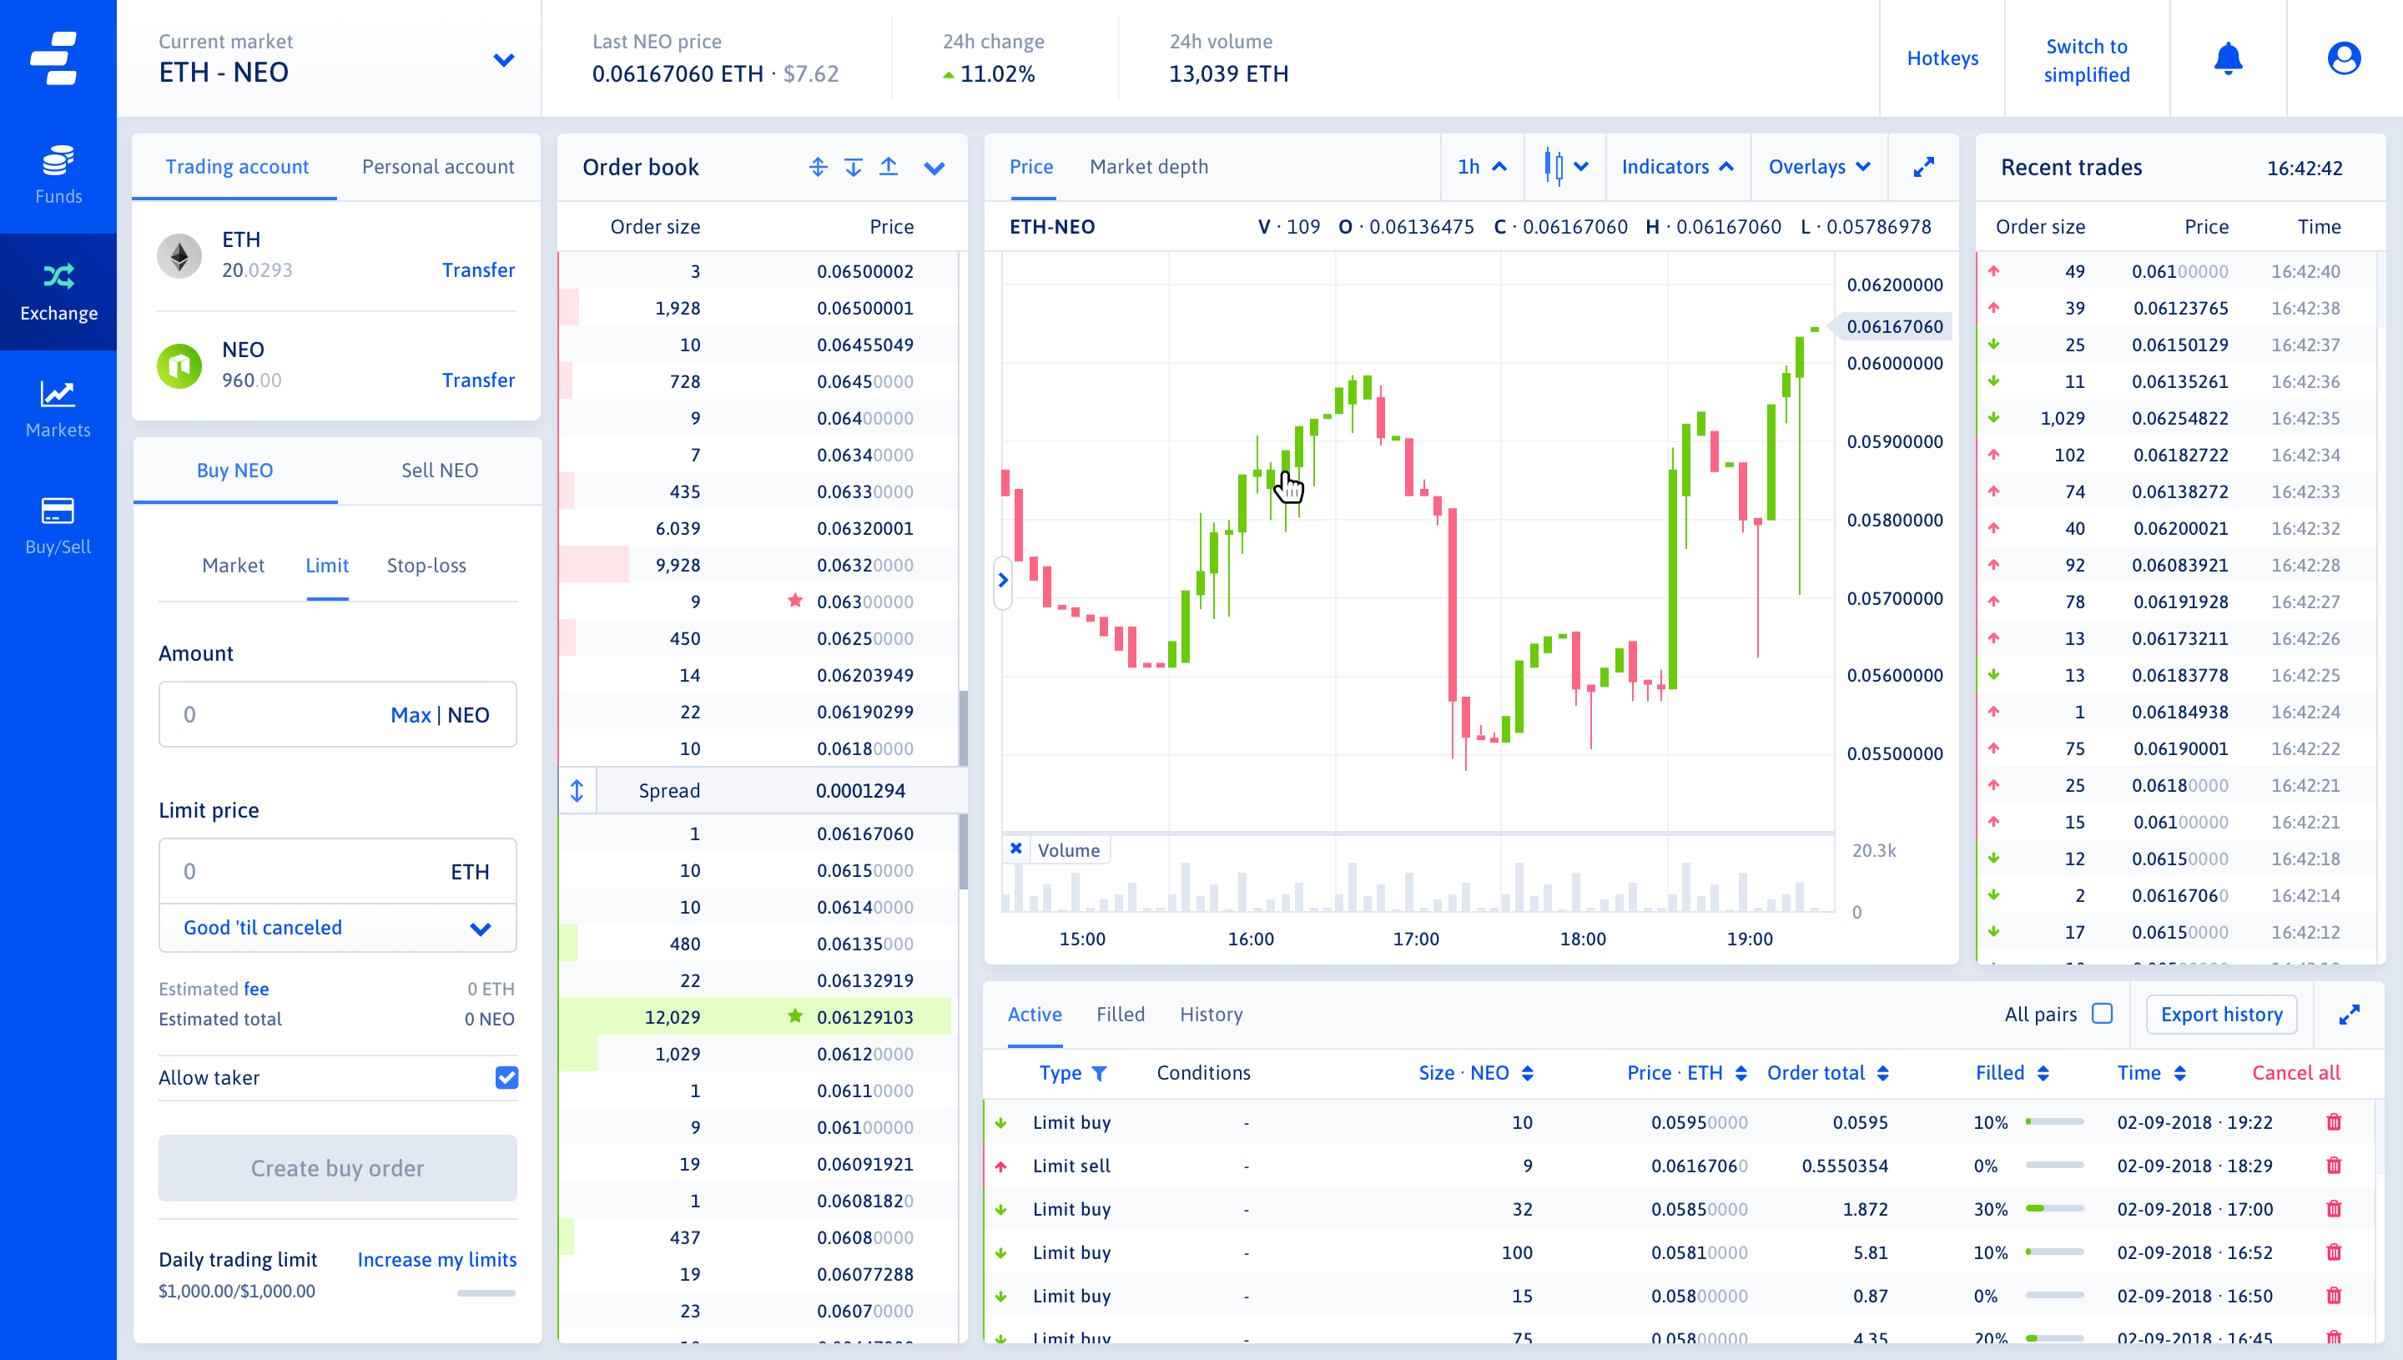Image resolution: width=2403 pixels, height=1360 pixels.
Task: Open the Overlays dropdown
Action: (x=1818, y=167)
